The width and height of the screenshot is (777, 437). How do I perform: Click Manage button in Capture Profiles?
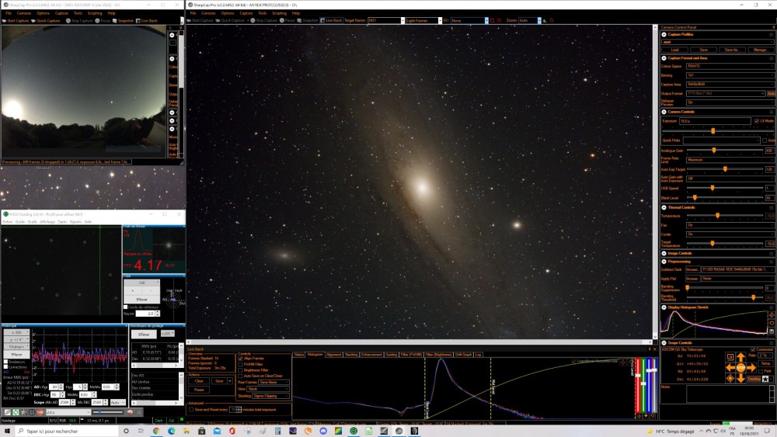761,50
